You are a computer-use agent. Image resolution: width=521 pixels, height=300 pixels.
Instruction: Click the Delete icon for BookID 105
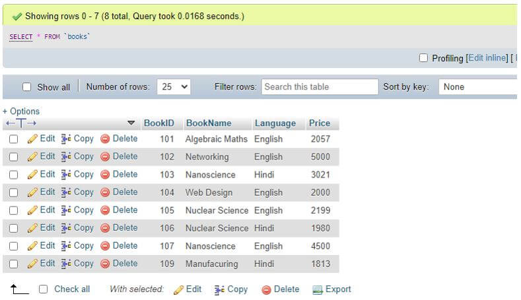(105, 211)
